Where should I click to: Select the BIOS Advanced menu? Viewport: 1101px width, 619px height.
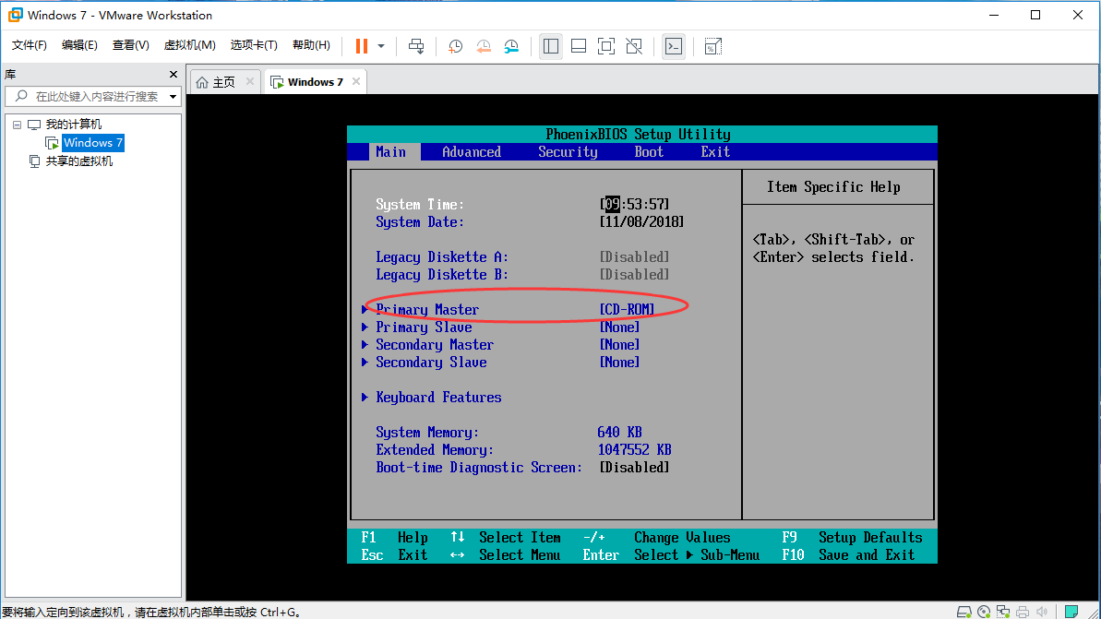pos(472,151)
